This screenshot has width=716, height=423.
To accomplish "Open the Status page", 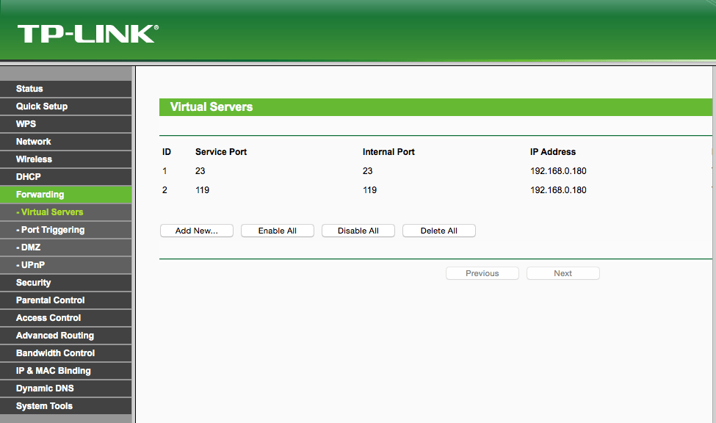I will (30, 88).
